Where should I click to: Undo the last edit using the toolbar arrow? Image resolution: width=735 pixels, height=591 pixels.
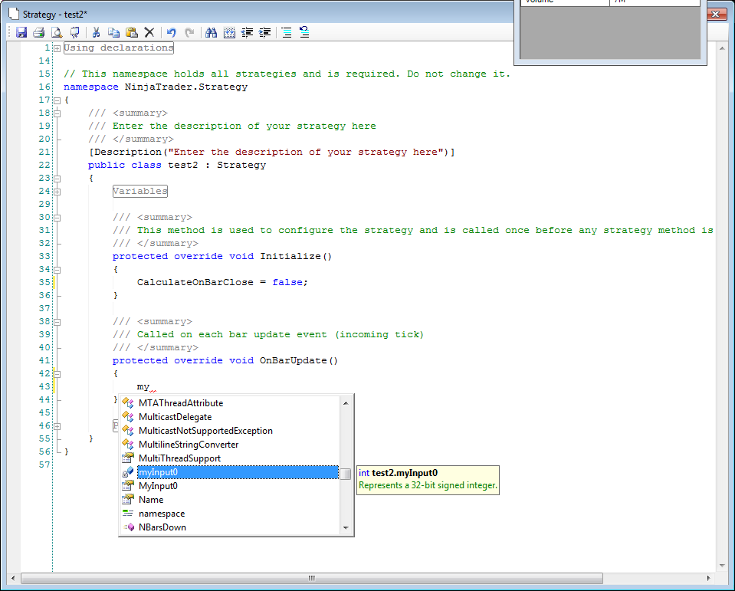(x=171, y=32)
